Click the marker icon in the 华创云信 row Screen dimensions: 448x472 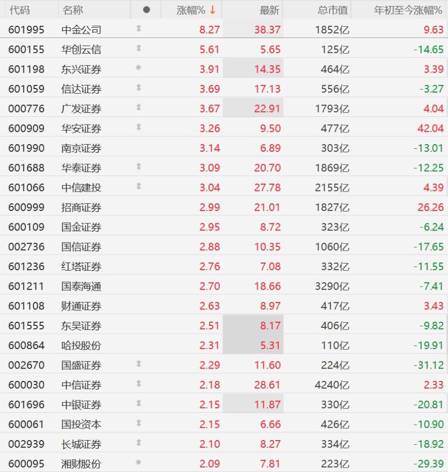[x=139, y=48]
